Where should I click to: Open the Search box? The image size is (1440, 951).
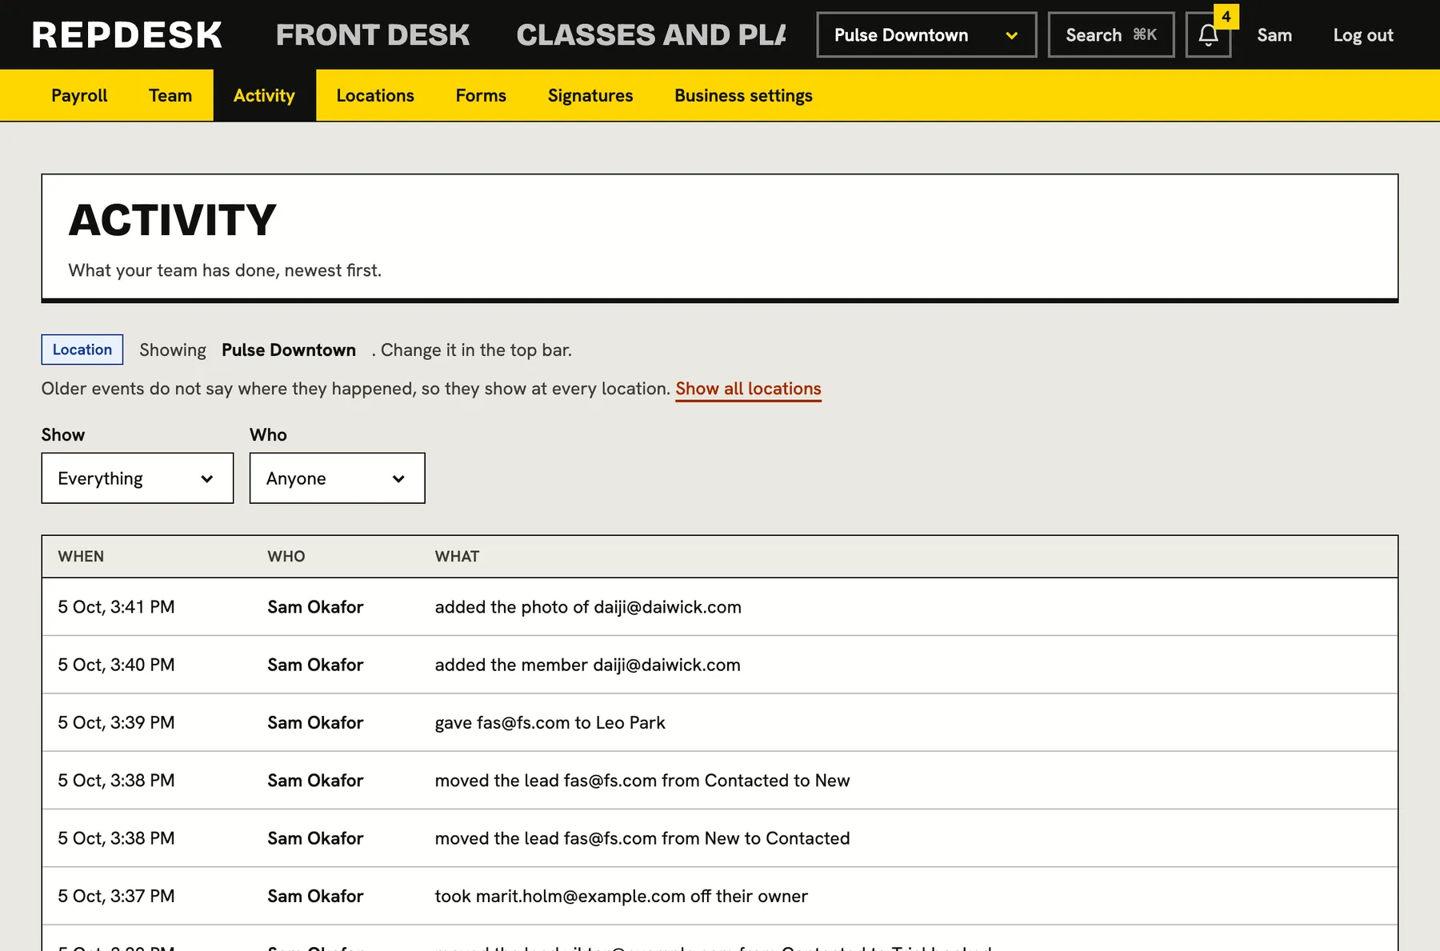(1111, 35)
